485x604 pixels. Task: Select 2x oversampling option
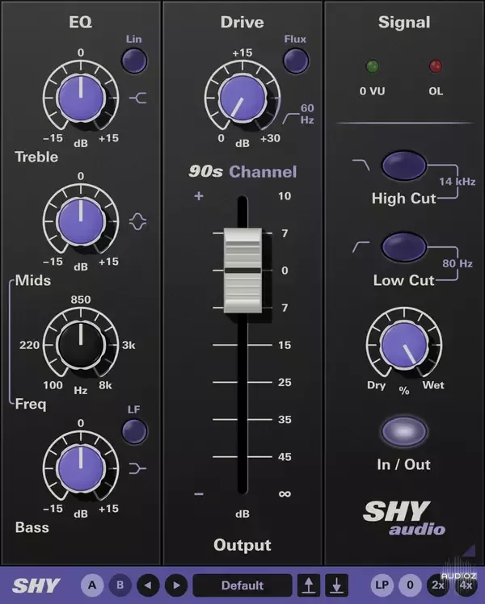tap(438, 585)
